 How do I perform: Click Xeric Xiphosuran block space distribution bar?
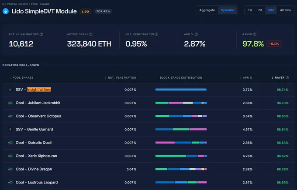pyautogui.click(x=181, y=156)
